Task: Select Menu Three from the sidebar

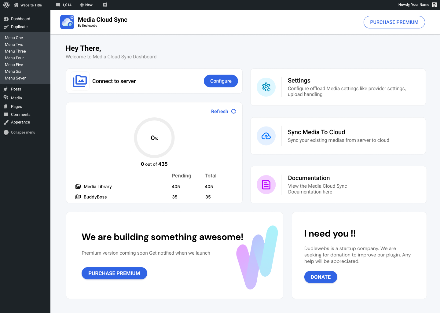Action: click(15, 51)
